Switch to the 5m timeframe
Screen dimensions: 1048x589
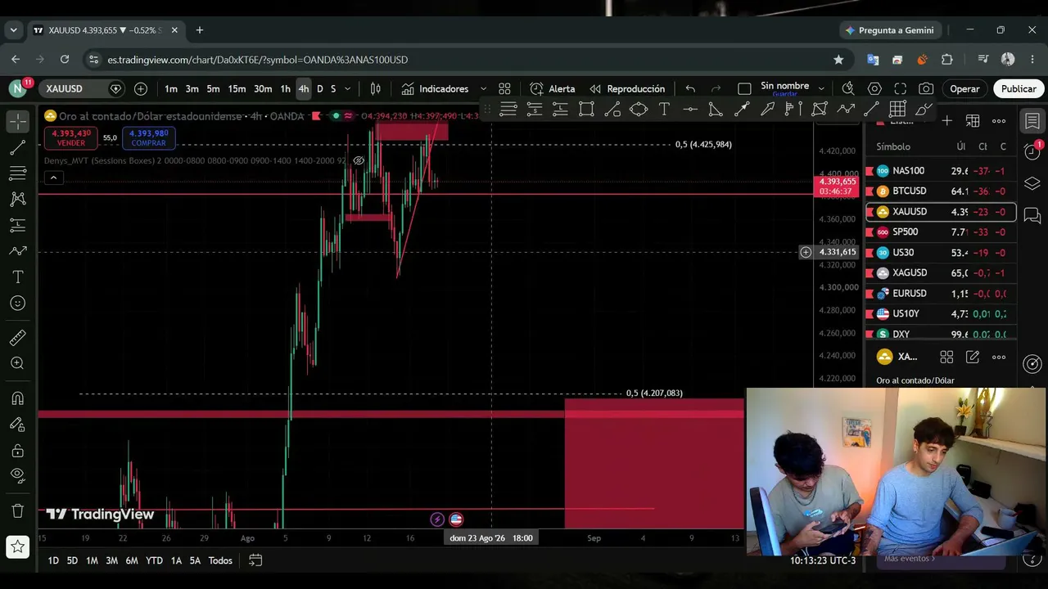click(213, 88)
